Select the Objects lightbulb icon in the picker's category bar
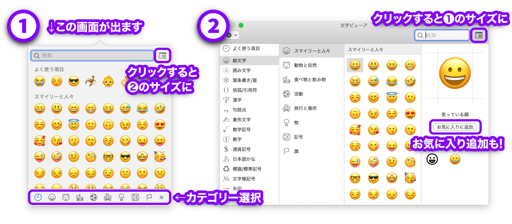512x224 pixels. 122,197
